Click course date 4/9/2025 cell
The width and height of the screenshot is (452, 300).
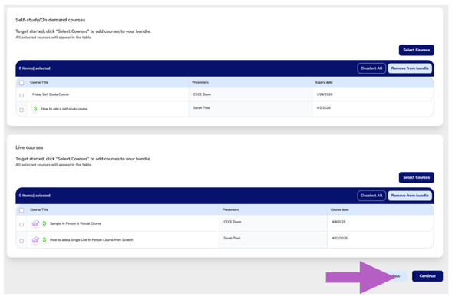[x=338, y=222]
